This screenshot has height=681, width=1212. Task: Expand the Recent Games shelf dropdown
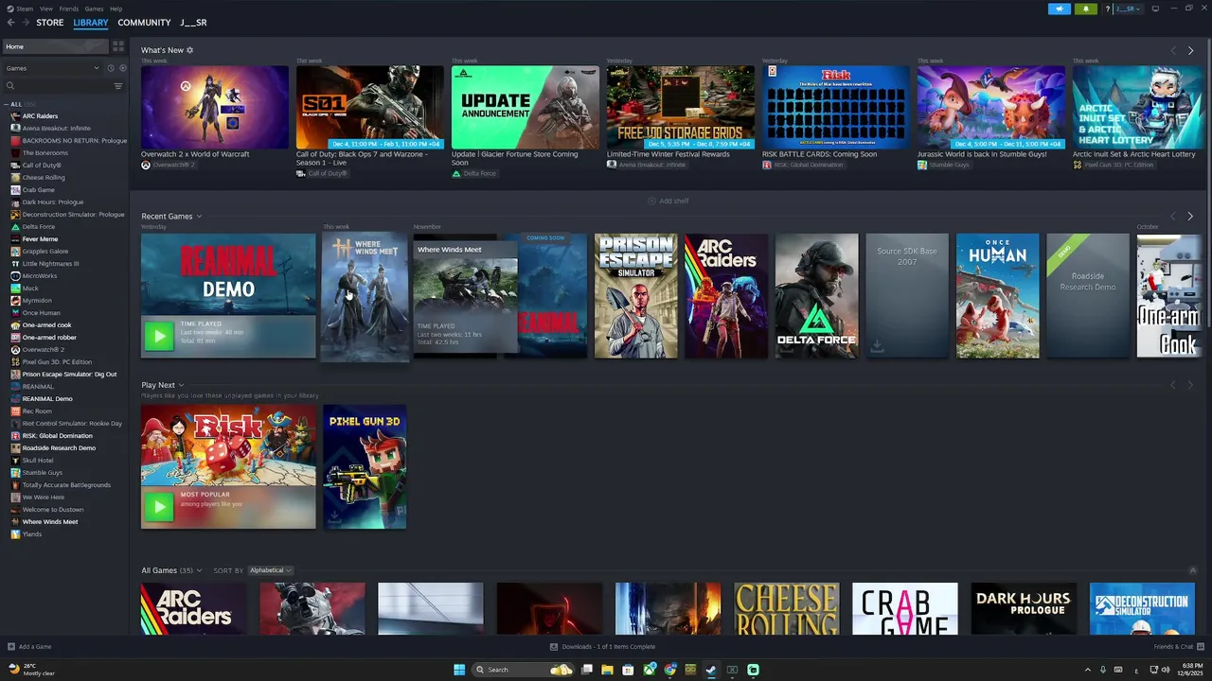pyautogui.click(x=198, y=217)
